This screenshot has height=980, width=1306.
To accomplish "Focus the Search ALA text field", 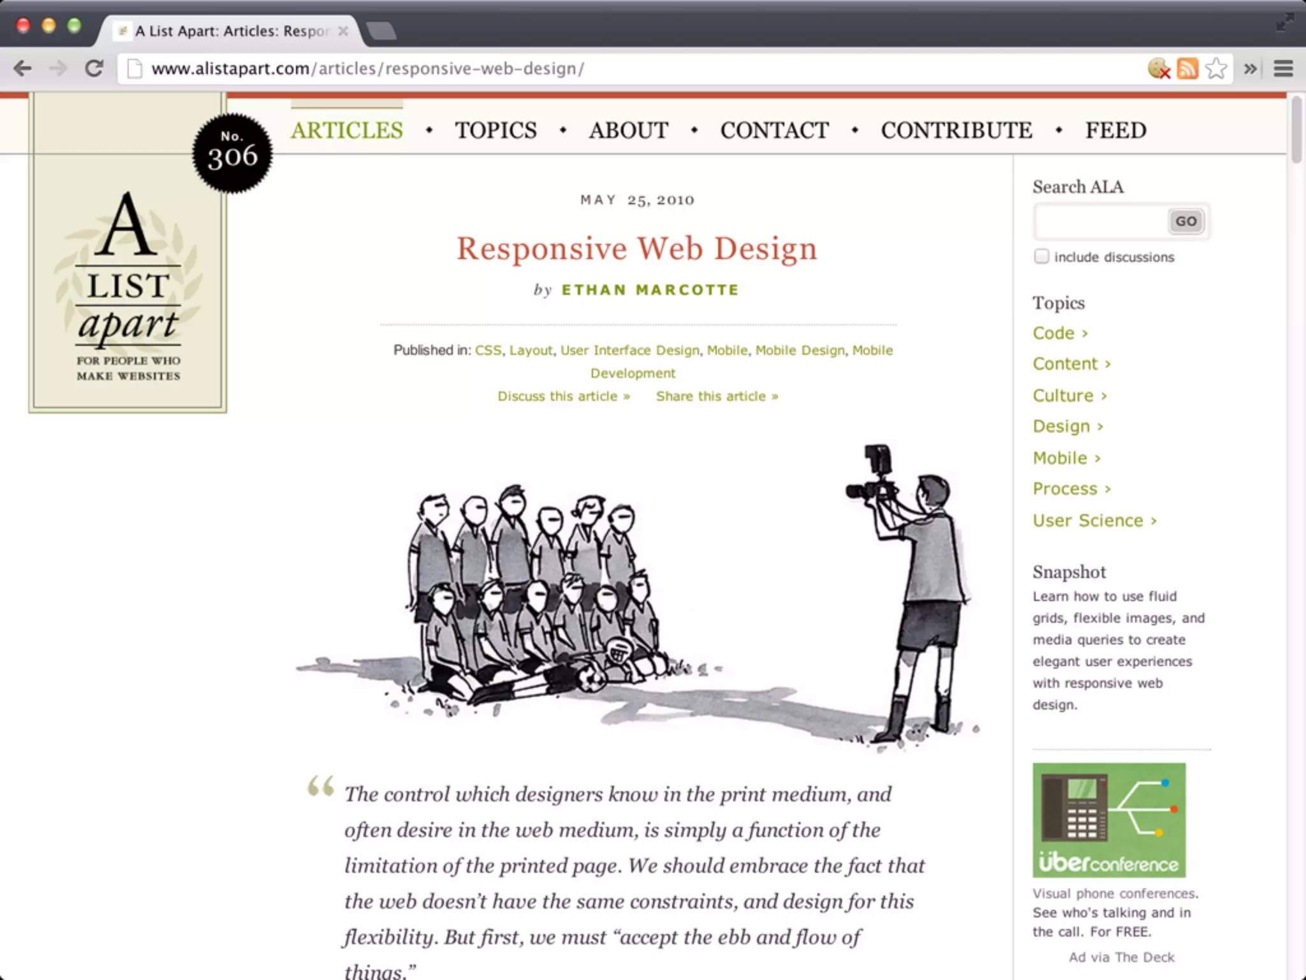I will 1101,221.
